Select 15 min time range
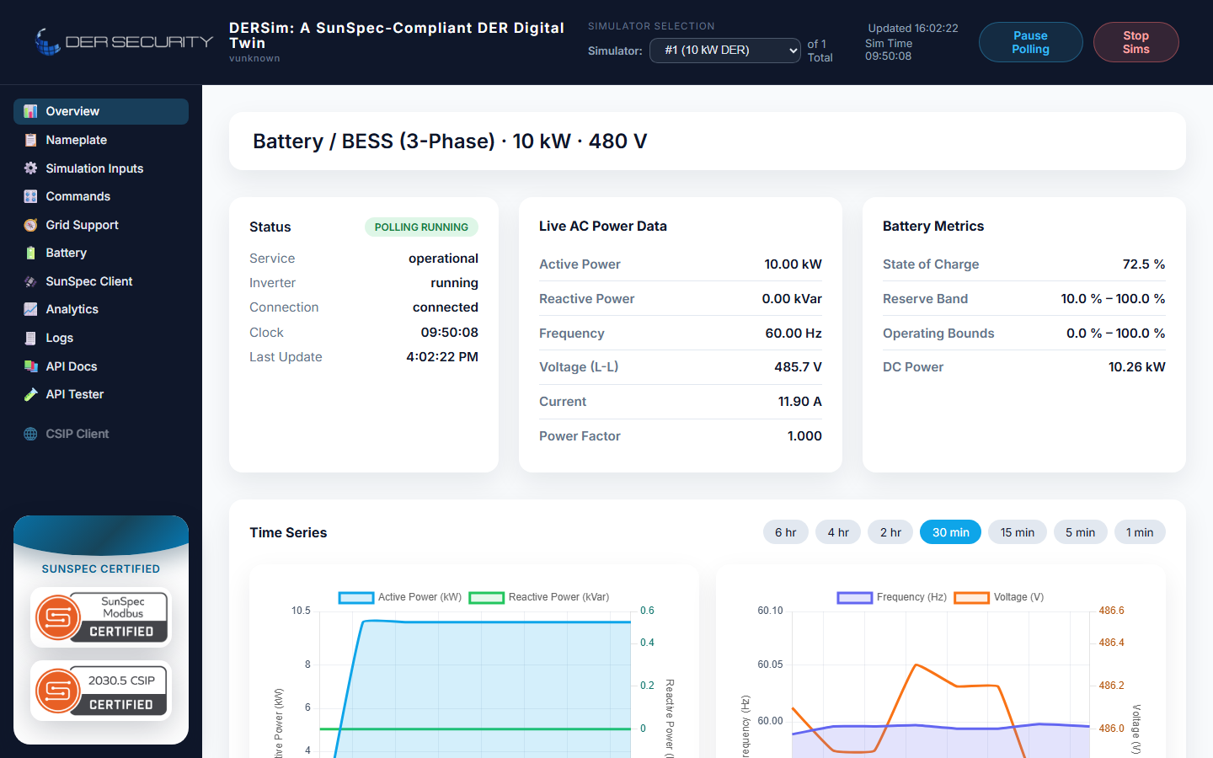Image resolution: width=1213 pixels, height=758 pixels. [x=1018, y=532]
